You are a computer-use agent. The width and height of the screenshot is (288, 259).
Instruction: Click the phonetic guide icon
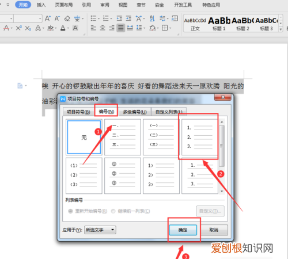tap(77, 18)
